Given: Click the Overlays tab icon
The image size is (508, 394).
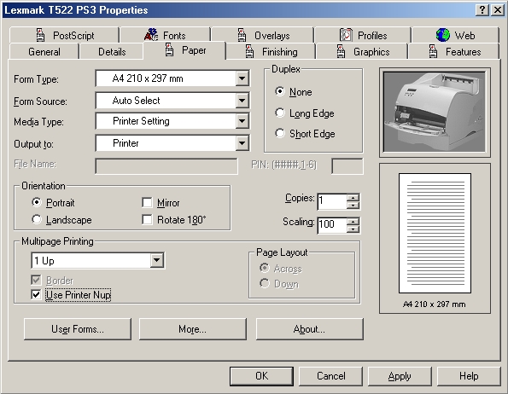Looking at the screenshot, I should pos(242,35).
